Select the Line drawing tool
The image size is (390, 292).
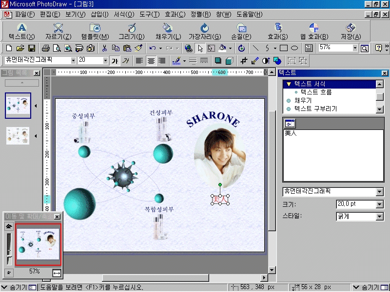coord(255,48)
